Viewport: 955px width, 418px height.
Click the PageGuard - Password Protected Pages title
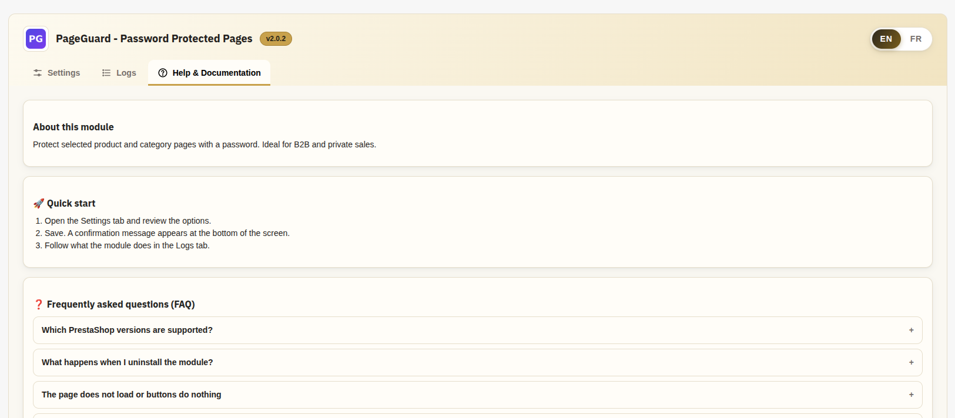pos(154,39)
